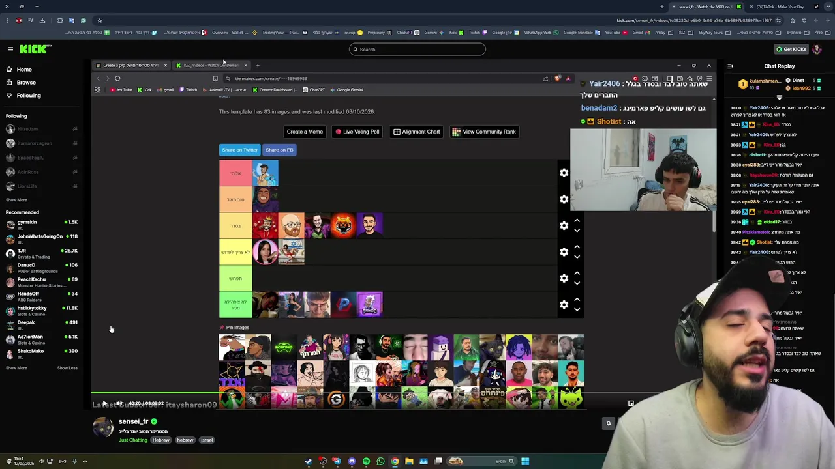Open settings gear for top red tier
835x469 pixels.
(x=564, y=173)
